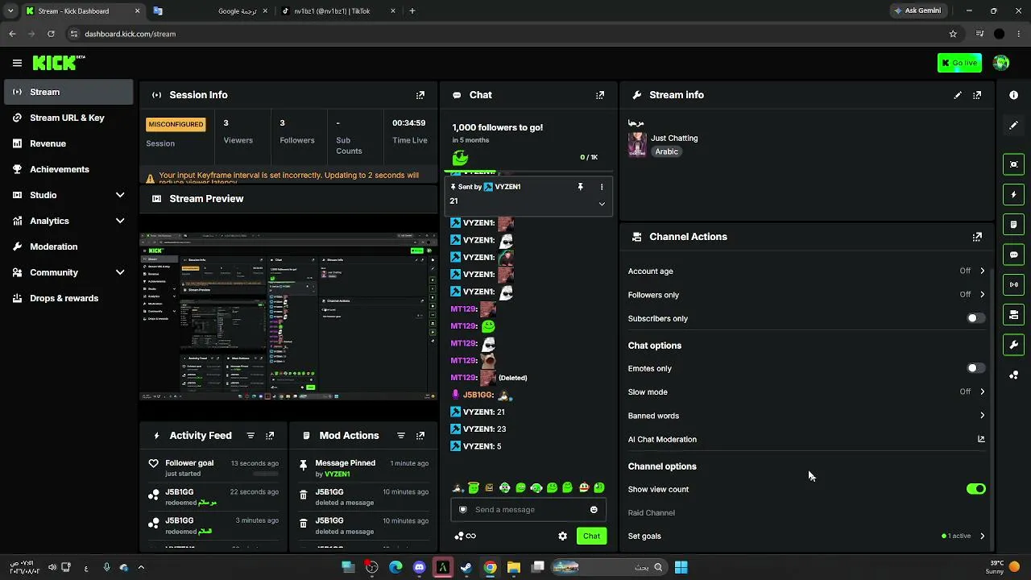Click the Ask Gemini button
This screenshot has height=580, width=1031.
point(917,11)
